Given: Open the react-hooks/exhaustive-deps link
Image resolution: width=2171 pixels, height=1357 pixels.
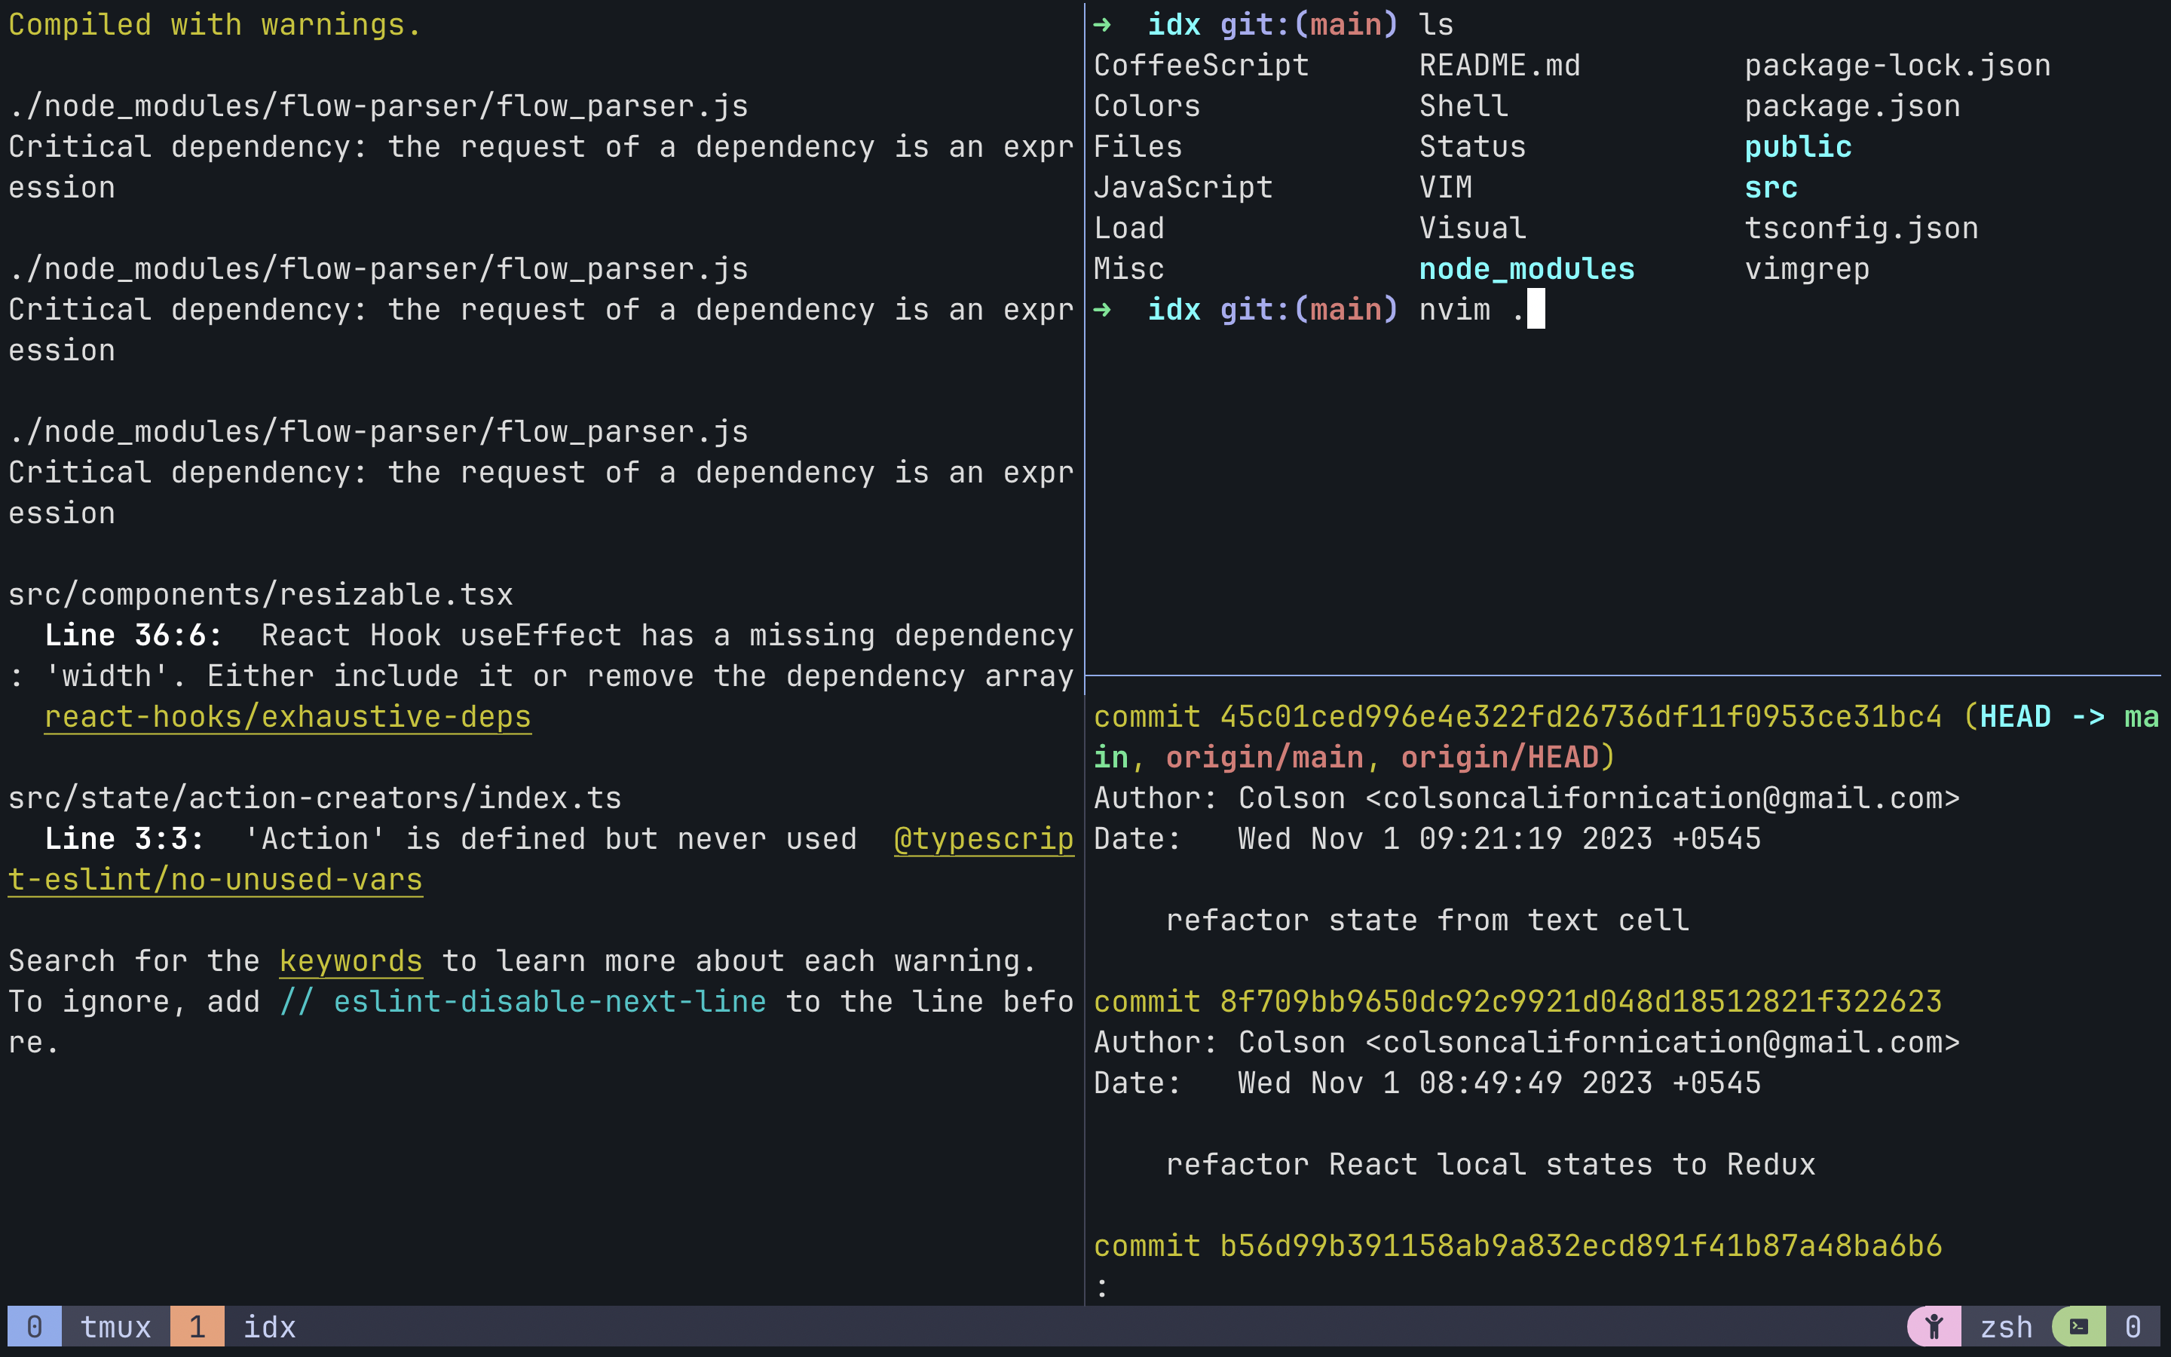Looking at the screenshot, I should (x=288, y=716).
